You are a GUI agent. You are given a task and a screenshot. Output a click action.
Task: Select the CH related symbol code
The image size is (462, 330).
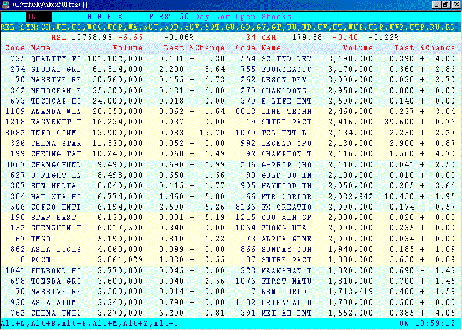point(46,27)
